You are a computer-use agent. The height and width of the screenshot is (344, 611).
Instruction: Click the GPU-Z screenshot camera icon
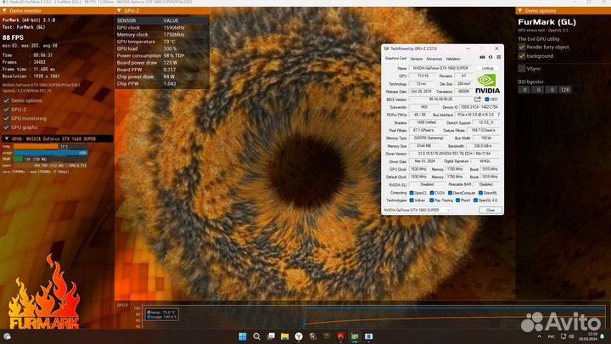(482, 58)
